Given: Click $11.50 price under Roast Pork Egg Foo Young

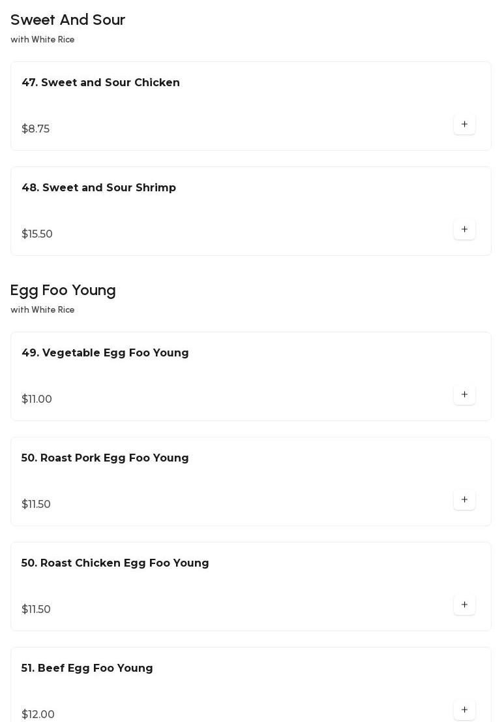Looking at the screenshot, I should 36,505.
